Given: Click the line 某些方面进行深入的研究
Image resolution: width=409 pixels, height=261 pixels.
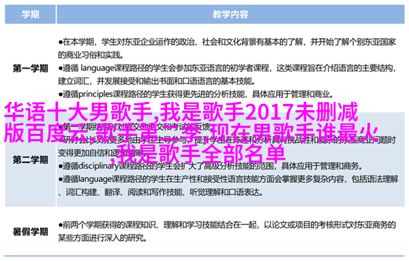Looking at the screenshot, I should [101, 238].
